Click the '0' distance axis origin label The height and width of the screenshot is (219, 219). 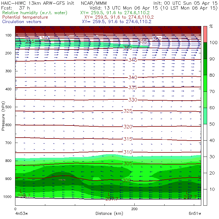pos(15,209)
